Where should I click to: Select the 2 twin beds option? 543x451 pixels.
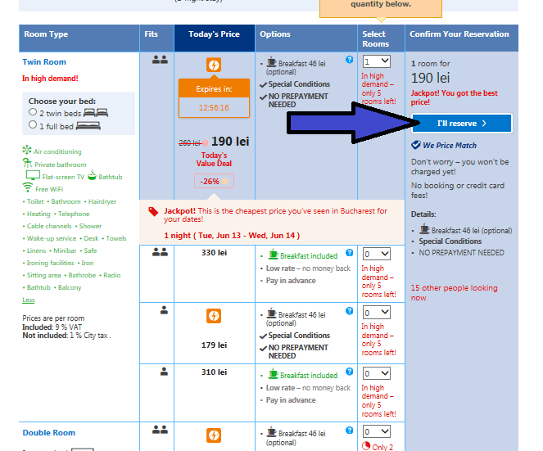click(x=33, y=112)
